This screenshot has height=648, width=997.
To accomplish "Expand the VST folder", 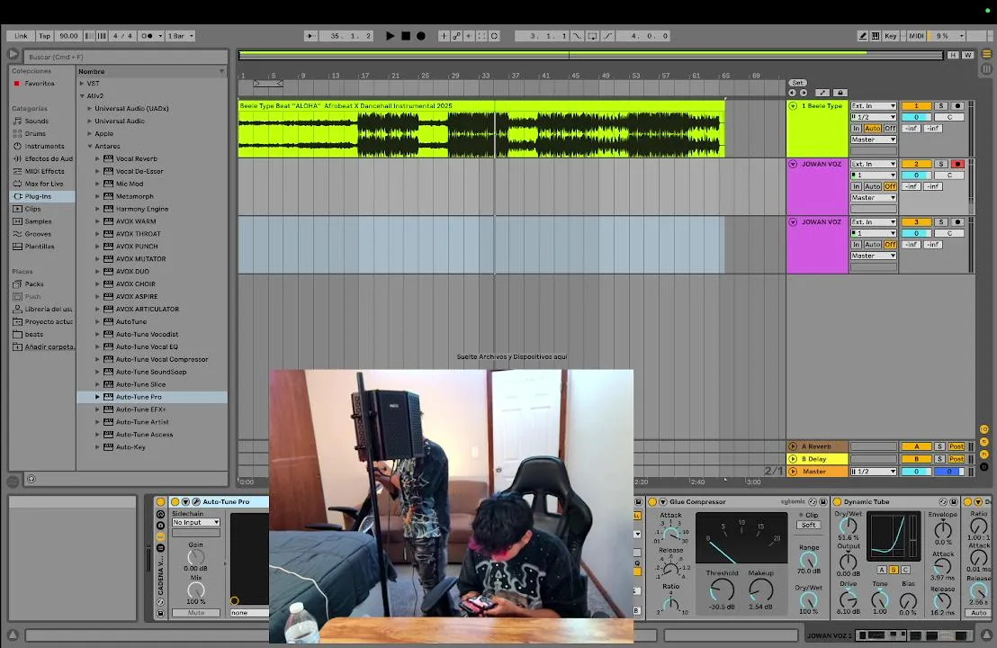I will pyautogui.click(x=82, y=84).
